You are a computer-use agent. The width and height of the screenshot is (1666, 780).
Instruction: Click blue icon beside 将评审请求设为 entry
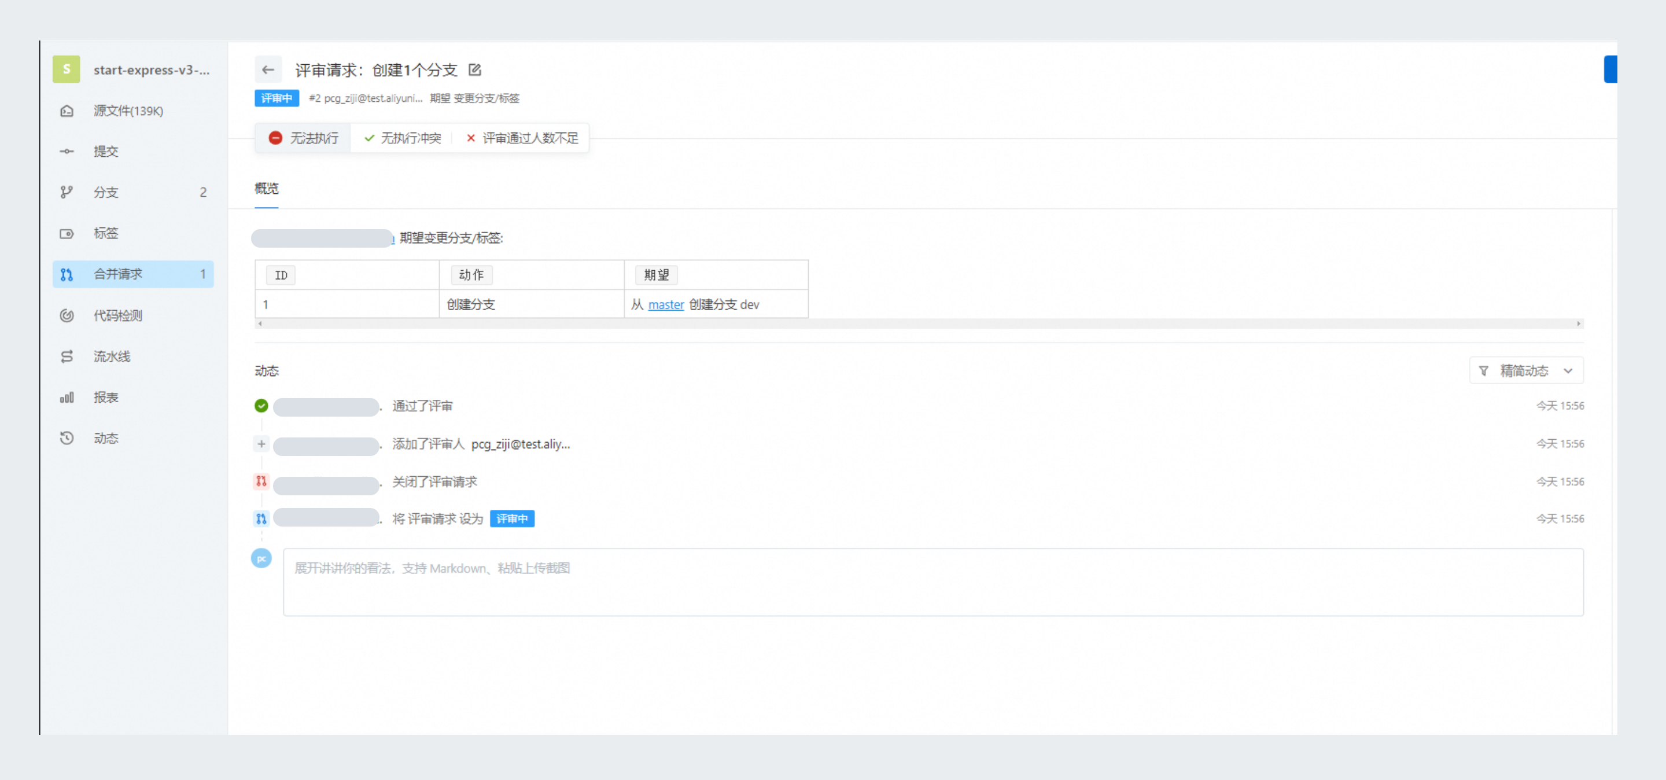click(261, 518)
